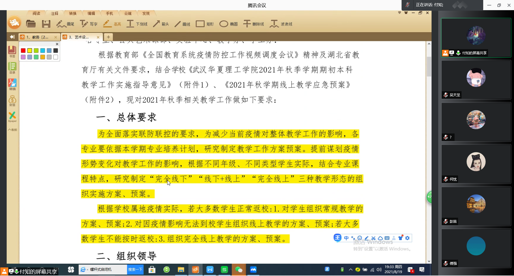
Task: Select the 矩形 rectangle tool
Action: tap(205, 24)
